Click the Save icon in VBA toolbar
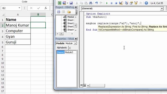Screen dimensions: 167x94 click(x=71, y=3)
